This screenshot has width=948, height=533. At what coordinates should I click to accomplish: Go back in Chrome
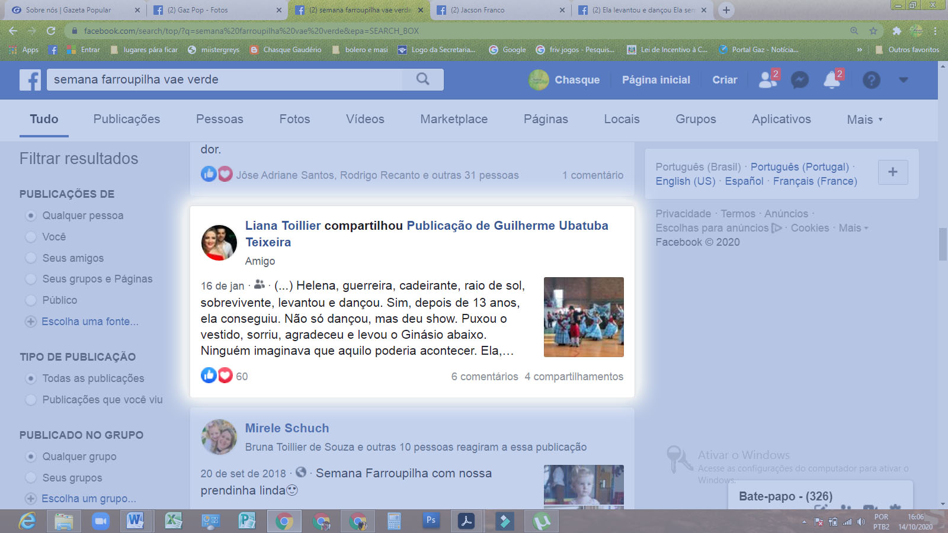[14, 31]
